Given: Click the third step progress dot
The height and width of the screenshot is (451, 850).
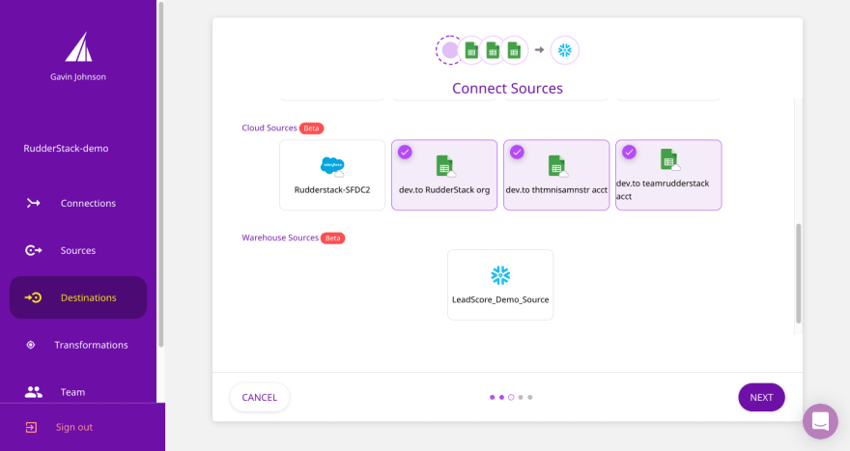Looking at the screenshot, I should click(511, 397).
